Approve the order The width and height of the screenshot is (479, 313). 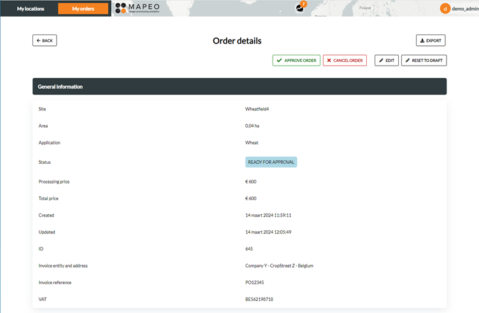[296, 60]
